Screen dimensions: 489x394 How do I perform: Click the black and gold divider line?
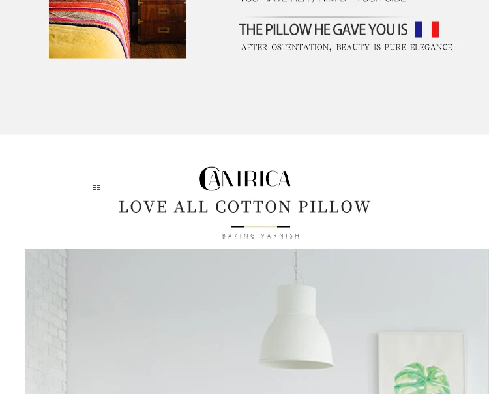pyautogui.click(x=261, y=226)
